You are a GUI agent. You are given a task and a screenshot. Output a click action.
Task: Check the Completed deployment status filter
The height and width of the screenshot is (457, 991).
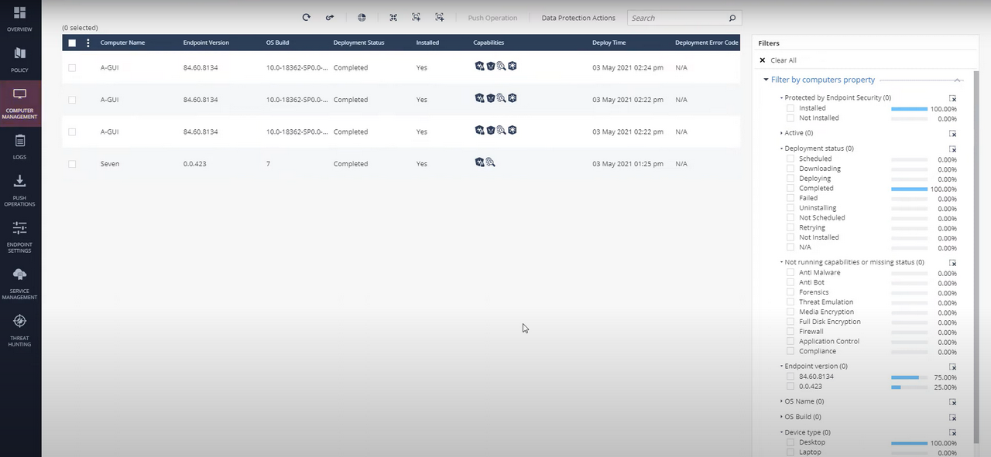pos(790,188)
